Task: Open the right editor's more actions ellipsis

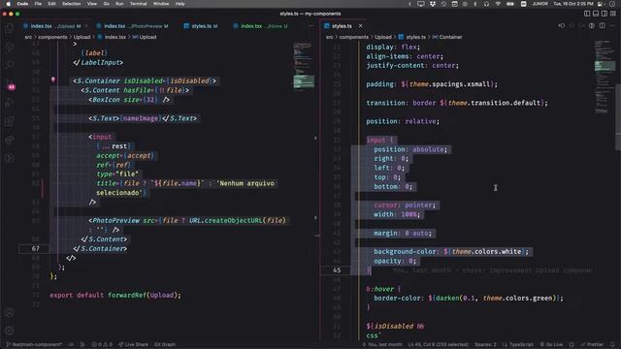Action: [x=612, y=26]
